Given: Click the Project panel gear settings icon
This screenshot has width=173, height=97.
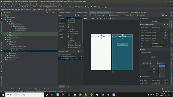Looking at the screenshot, I should (x=53, y=12).
